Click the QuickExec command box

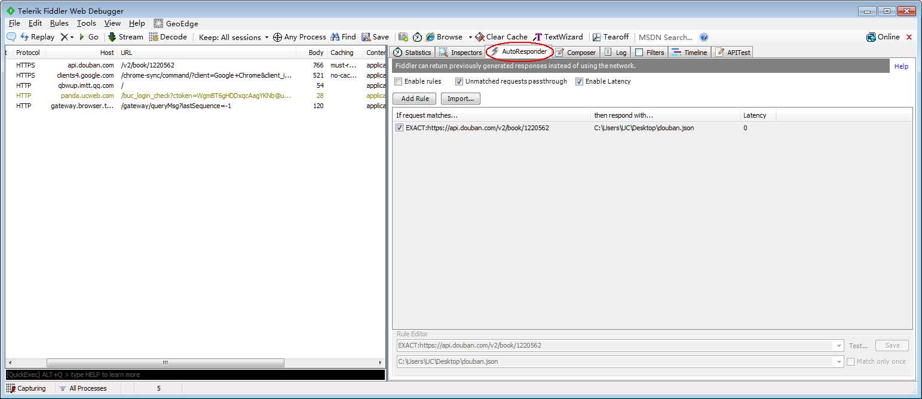[x=195, y=375]
